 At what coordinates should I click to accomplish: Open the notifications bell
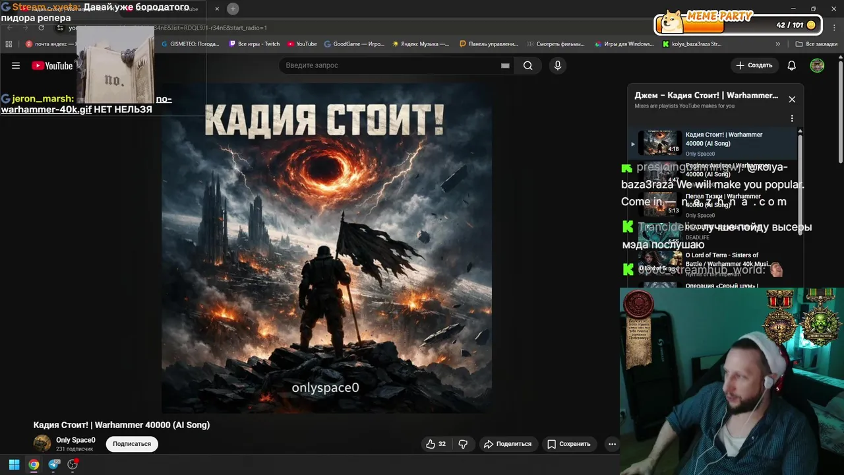click(x=792, y=65)
